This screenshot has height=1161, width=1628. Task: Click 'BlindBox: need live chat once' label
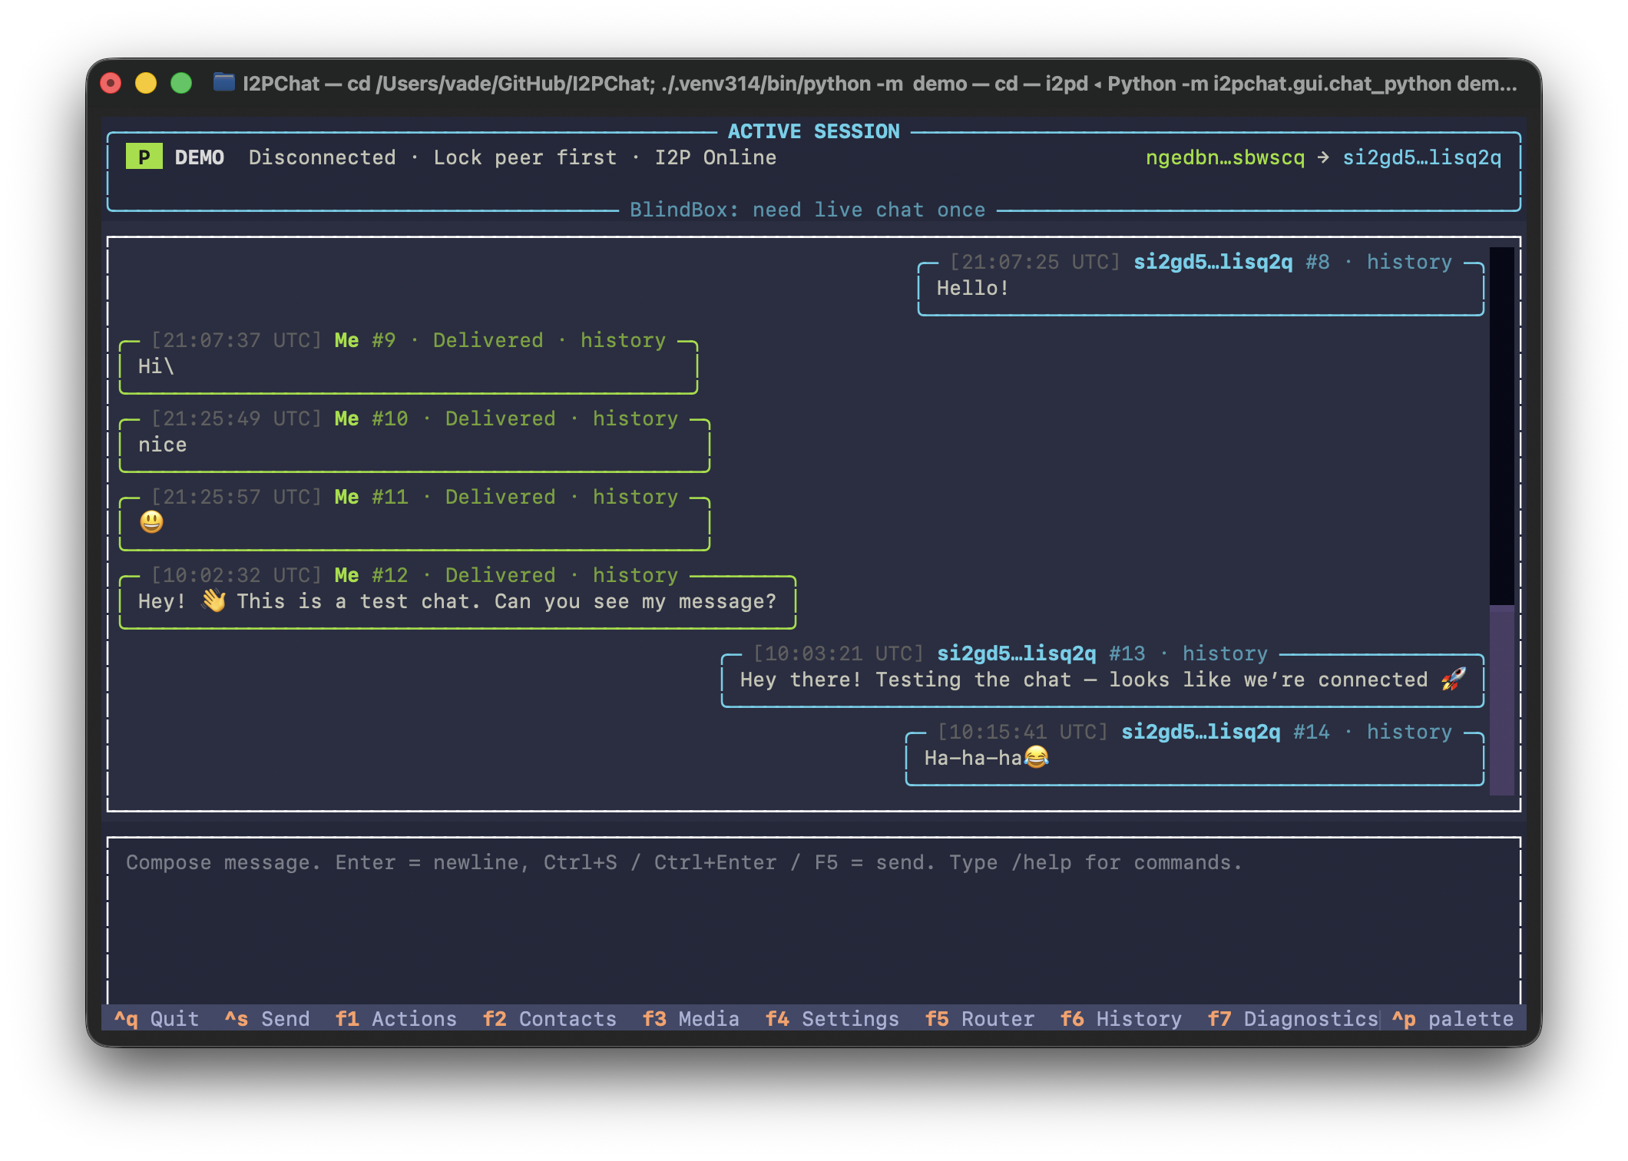click(807, 210)
